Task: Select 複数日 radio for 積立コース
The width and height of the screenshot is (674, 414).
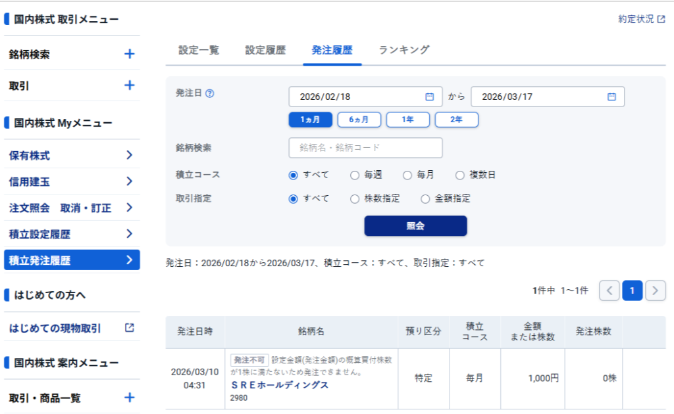Action: pyautogui.click(x=459, y=175)
